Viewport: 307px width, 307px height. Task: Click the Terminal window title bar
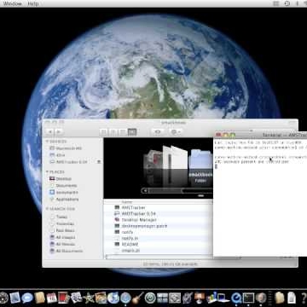pyautogui.click(x=260, y=135)
